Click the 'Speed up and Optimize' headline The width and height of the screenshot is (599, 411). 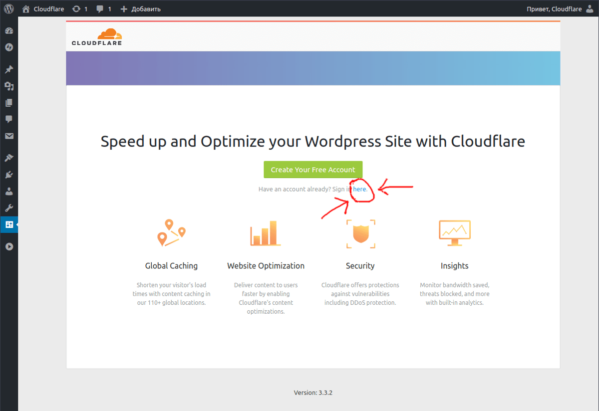(x=313, y=142)
